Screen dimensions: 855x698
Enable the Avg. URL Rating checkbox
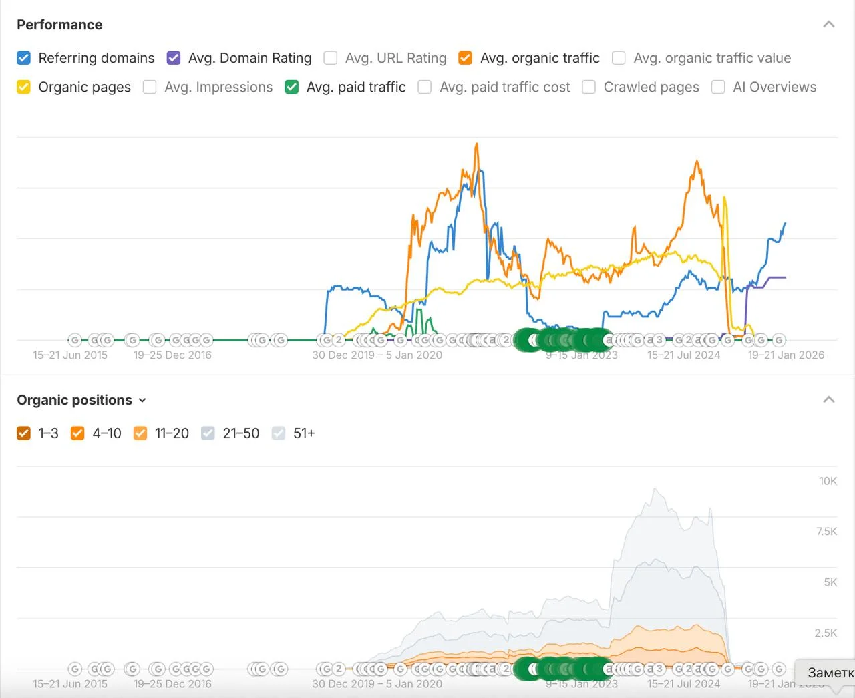tap(331, 58)
